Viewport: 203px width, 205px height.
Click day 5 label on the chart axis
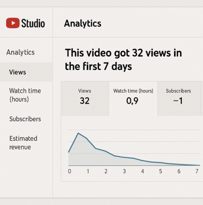pyautogui.click(x=161, y=171)
